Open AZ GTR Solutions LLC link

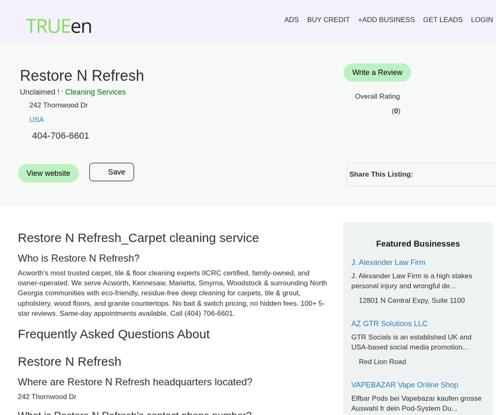coord(389,324)
